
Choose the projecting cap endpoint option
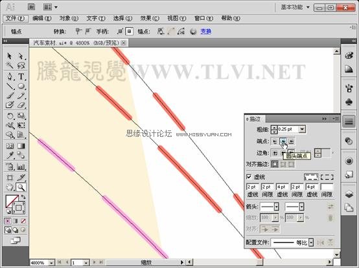[291, 141]
